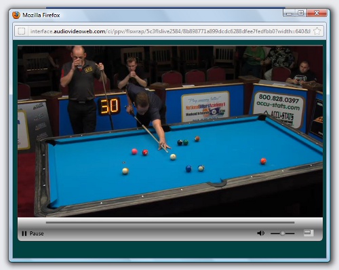339x270 pixels.
Task: Click the shot clock showing 50
Action: coord(109,106)
